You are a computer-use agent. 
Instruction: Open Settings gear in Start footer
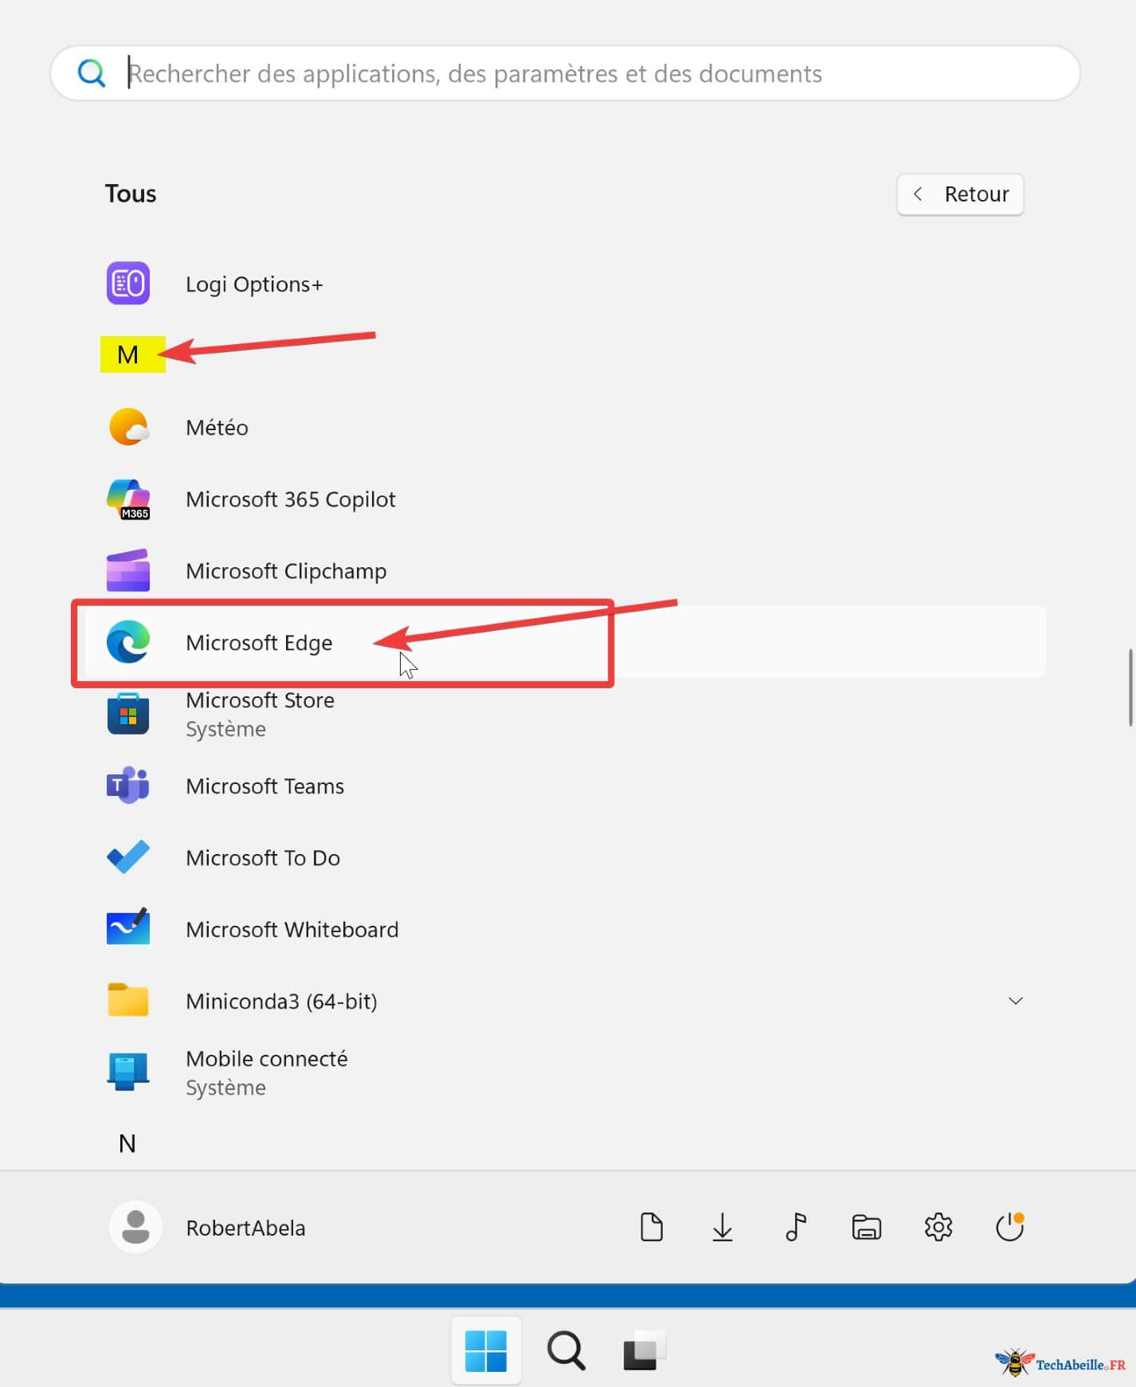tap(938, 1227)
